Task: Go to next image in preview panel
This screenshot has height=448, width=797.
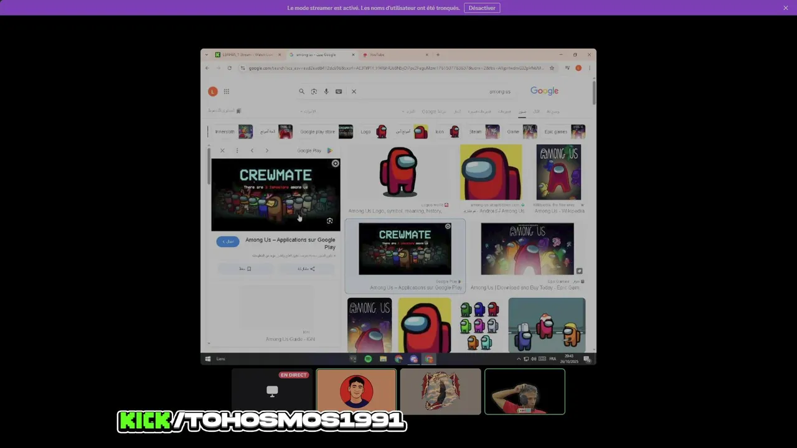Action: pyautogui.click(x=267, y=151)
